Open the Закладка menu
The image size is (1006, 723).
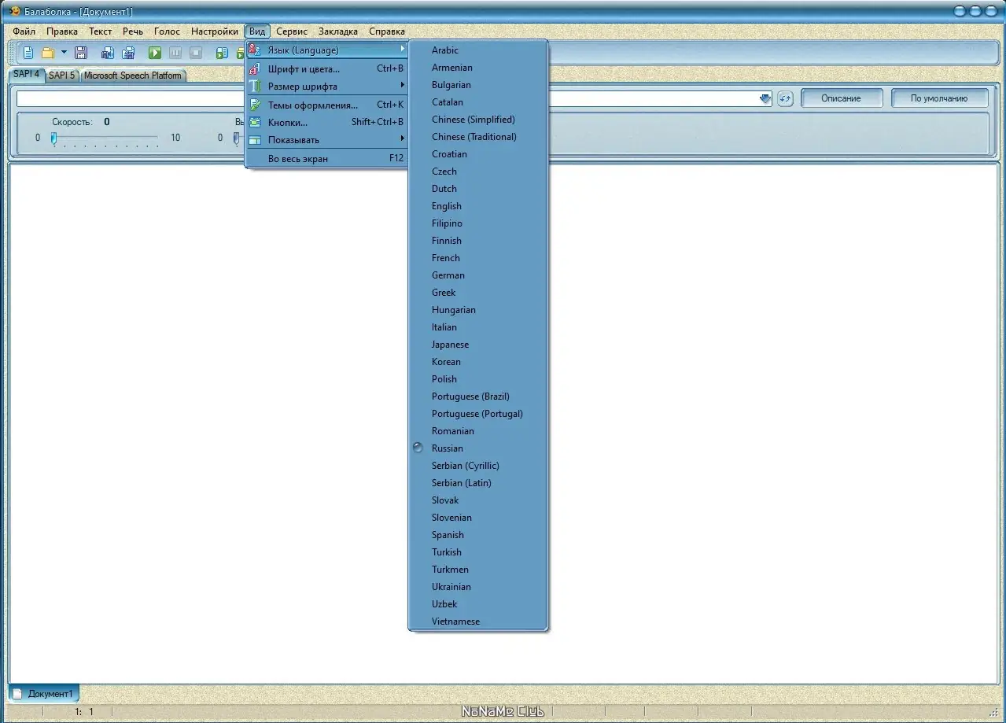(x=338, y=31)
